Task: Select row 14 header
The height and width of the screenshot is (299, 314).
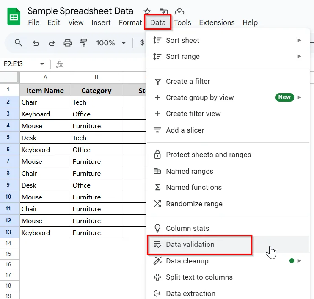Action: [10, 243]
